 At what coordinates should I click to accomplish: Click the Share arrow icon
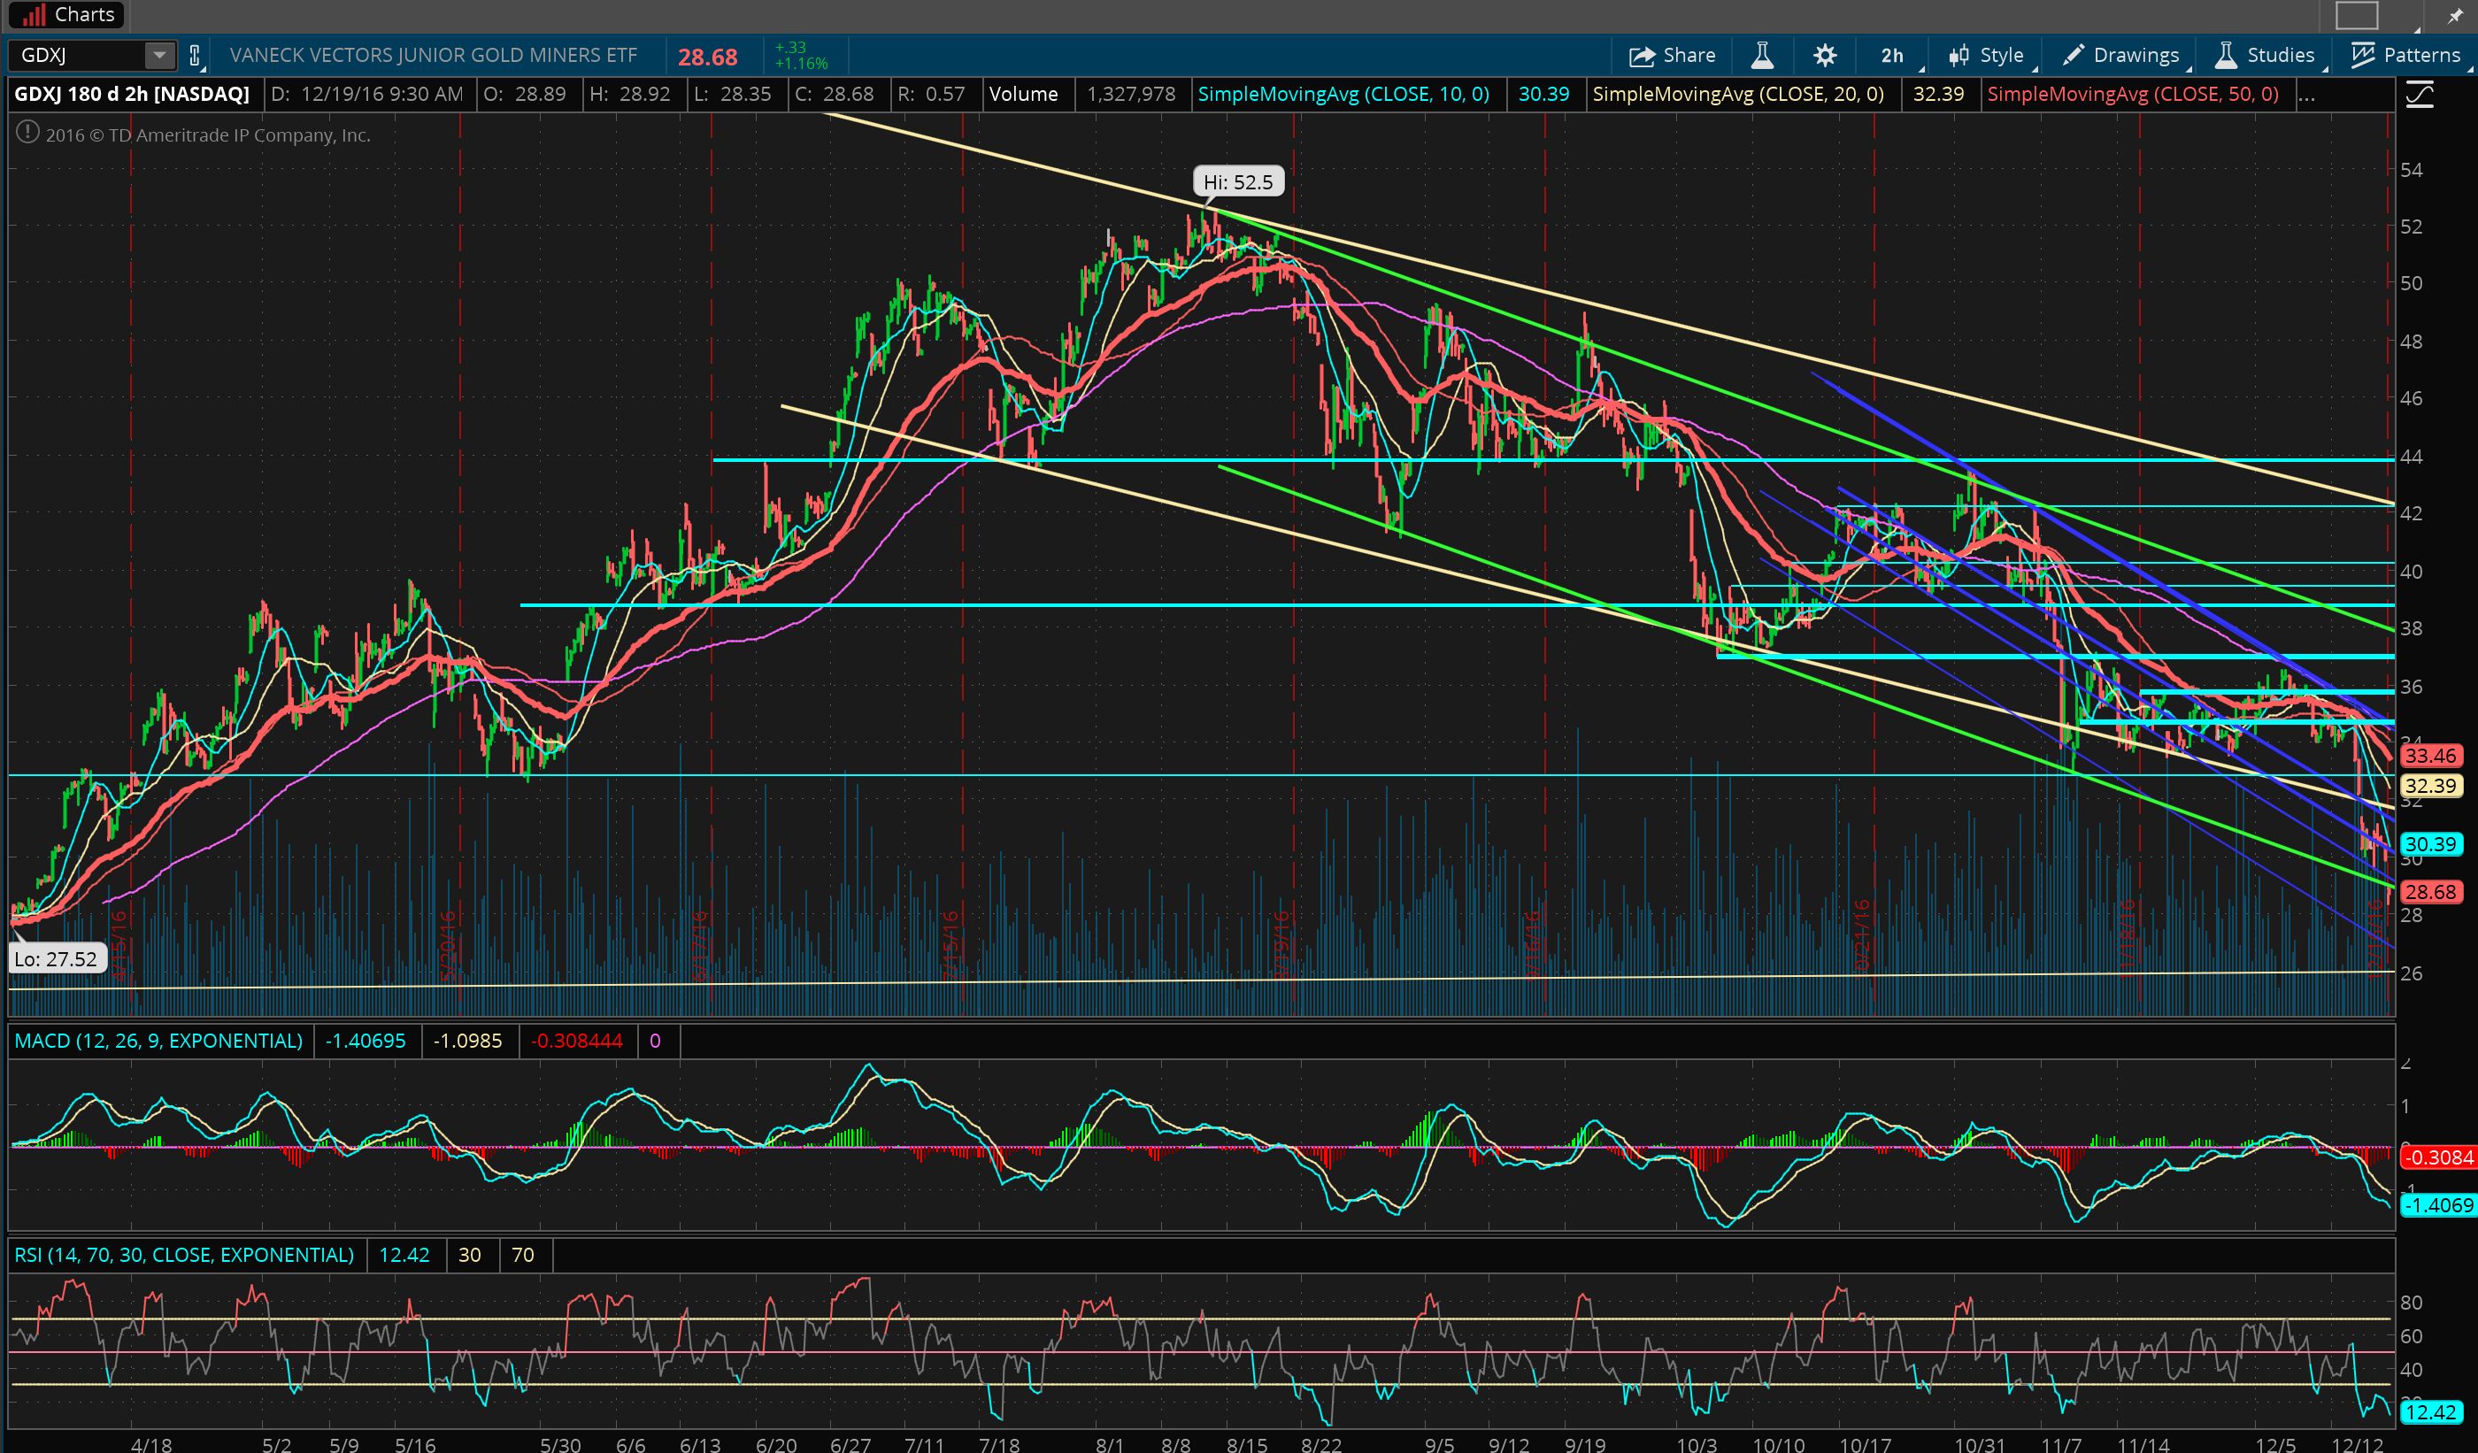point(1641,56)
